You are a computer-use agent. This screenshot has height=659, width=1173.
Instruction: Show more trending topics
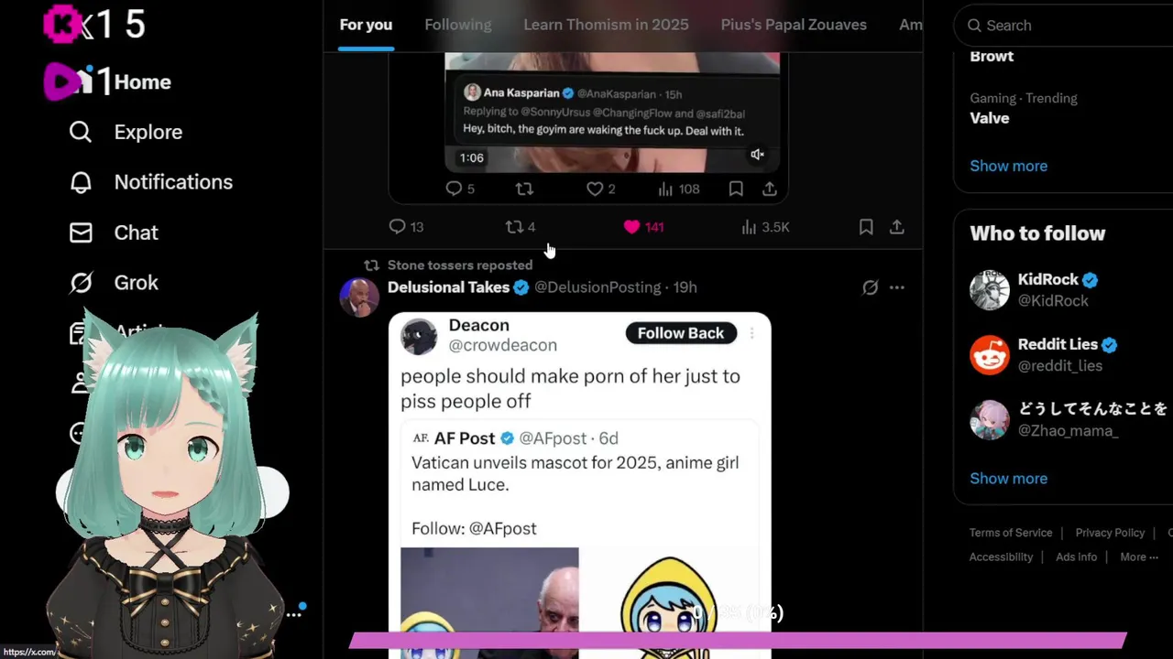(1008, 166)
